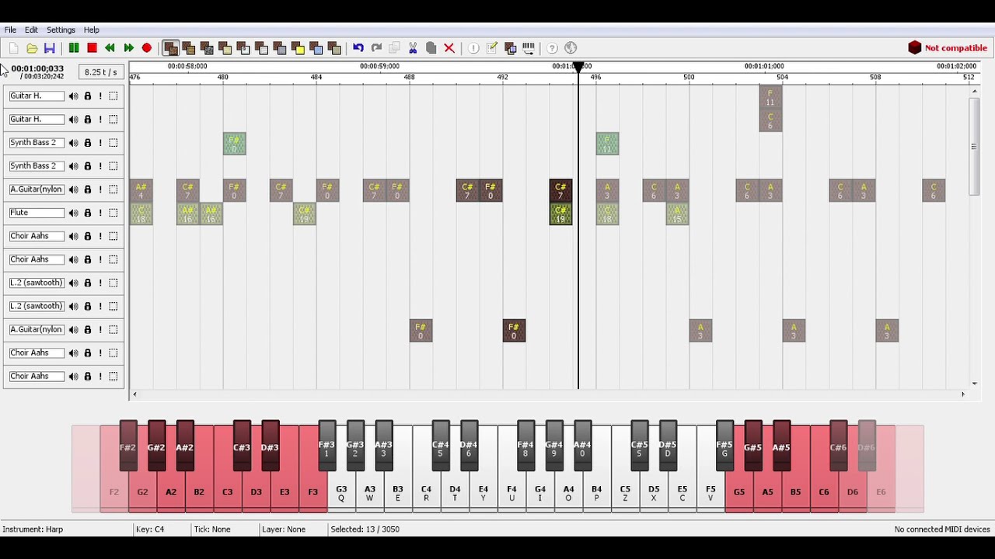Click the A# 4 note block in the A.Guitar row
The height and width of the screenshot is (559, 995).
141,191
